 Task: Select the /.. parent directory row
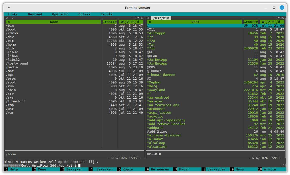pyautogui.click(x=216, y=26)
